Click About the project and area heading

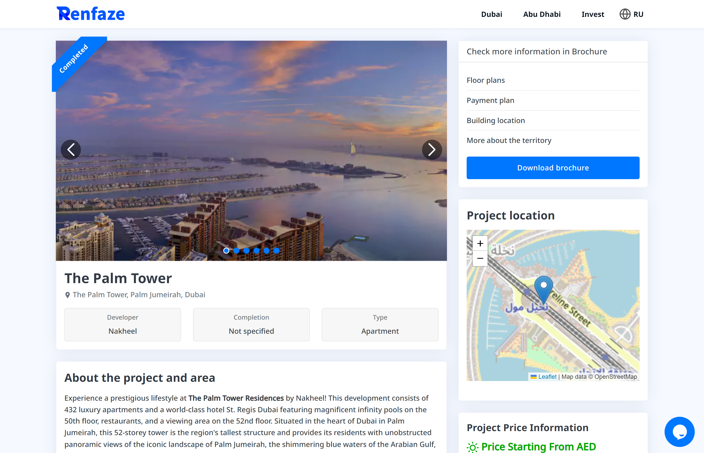[x=140, y=378]
